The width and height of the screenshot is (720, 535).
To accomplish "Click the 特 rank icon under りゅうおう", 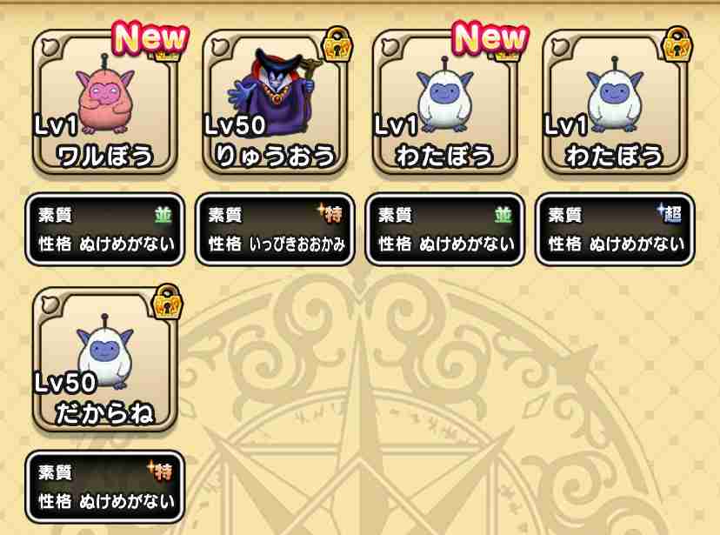I will pyautogui.click(x=331, y=214).
